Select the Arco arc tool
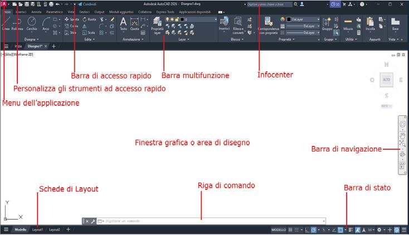Viewport: 409px width, 235px height. [x=46, y=24]
